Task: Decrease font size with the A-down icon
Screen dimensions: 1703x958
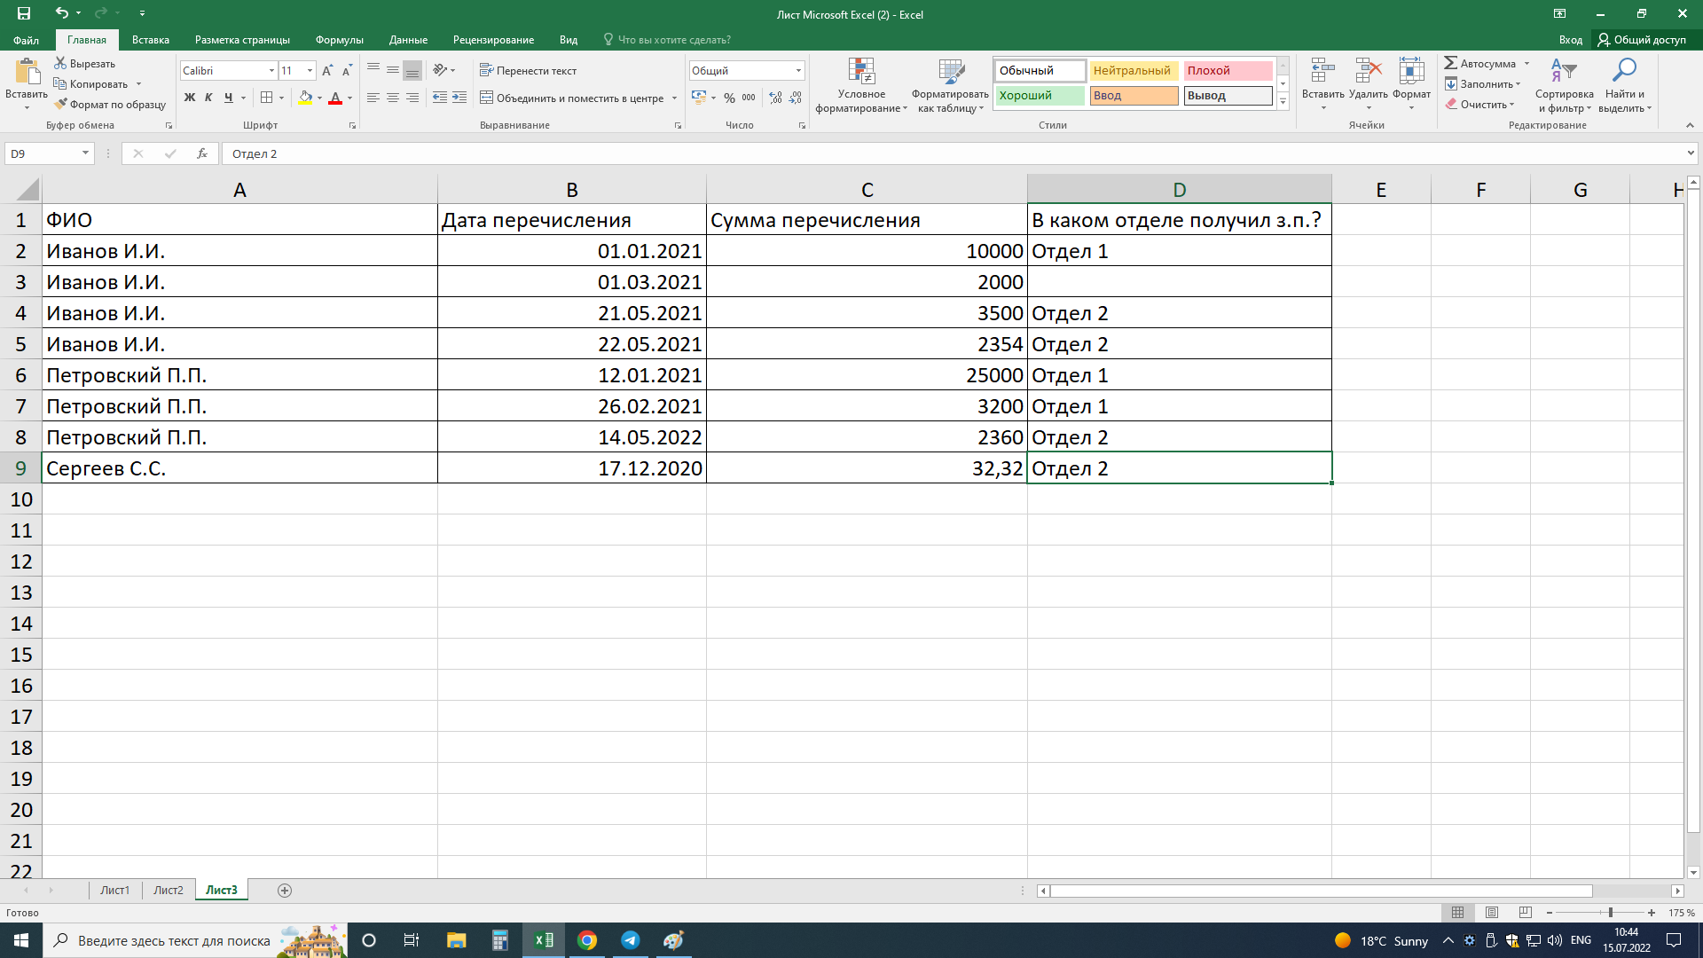Action: (347, 70)
